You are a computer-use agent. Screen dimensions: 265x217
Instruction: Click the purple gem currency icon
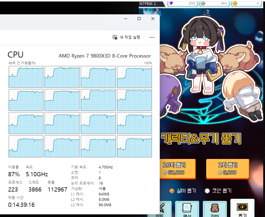point(171,3)
